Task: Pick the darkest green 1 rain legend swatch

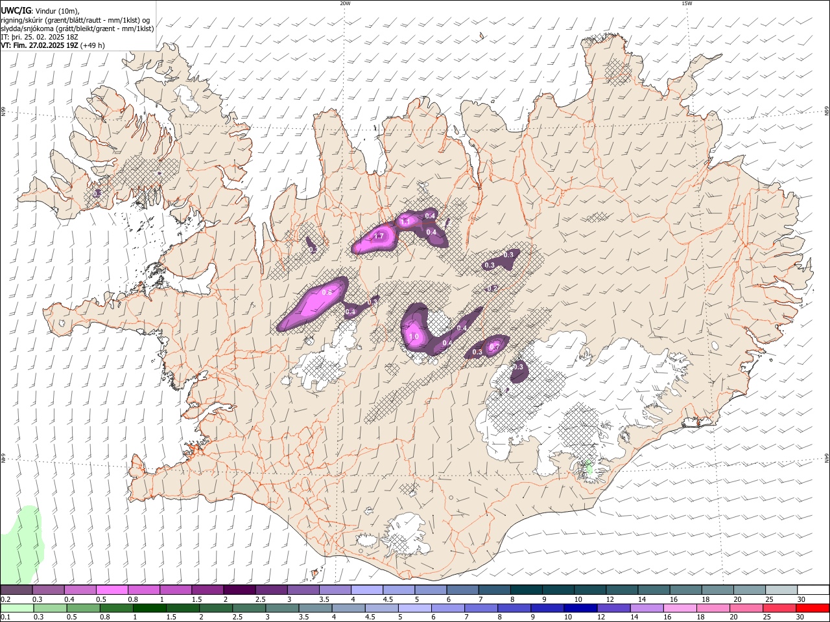Action: (149, 608)
